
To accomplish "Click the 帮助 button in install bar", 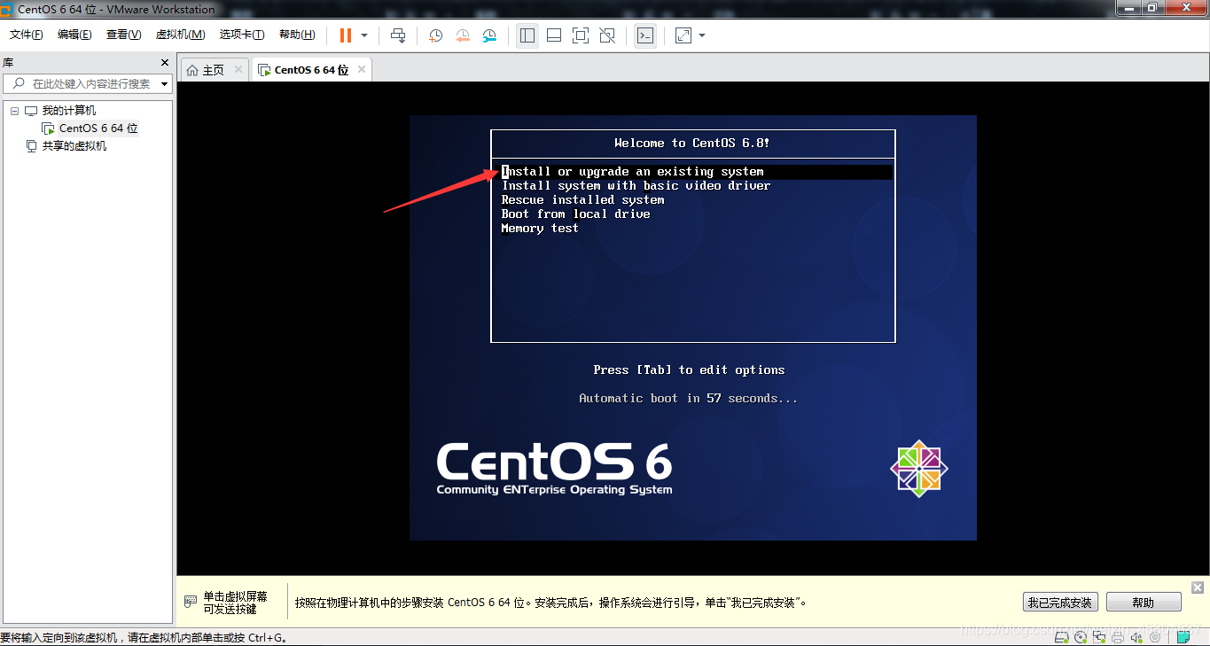I will tap(1144, 603).
